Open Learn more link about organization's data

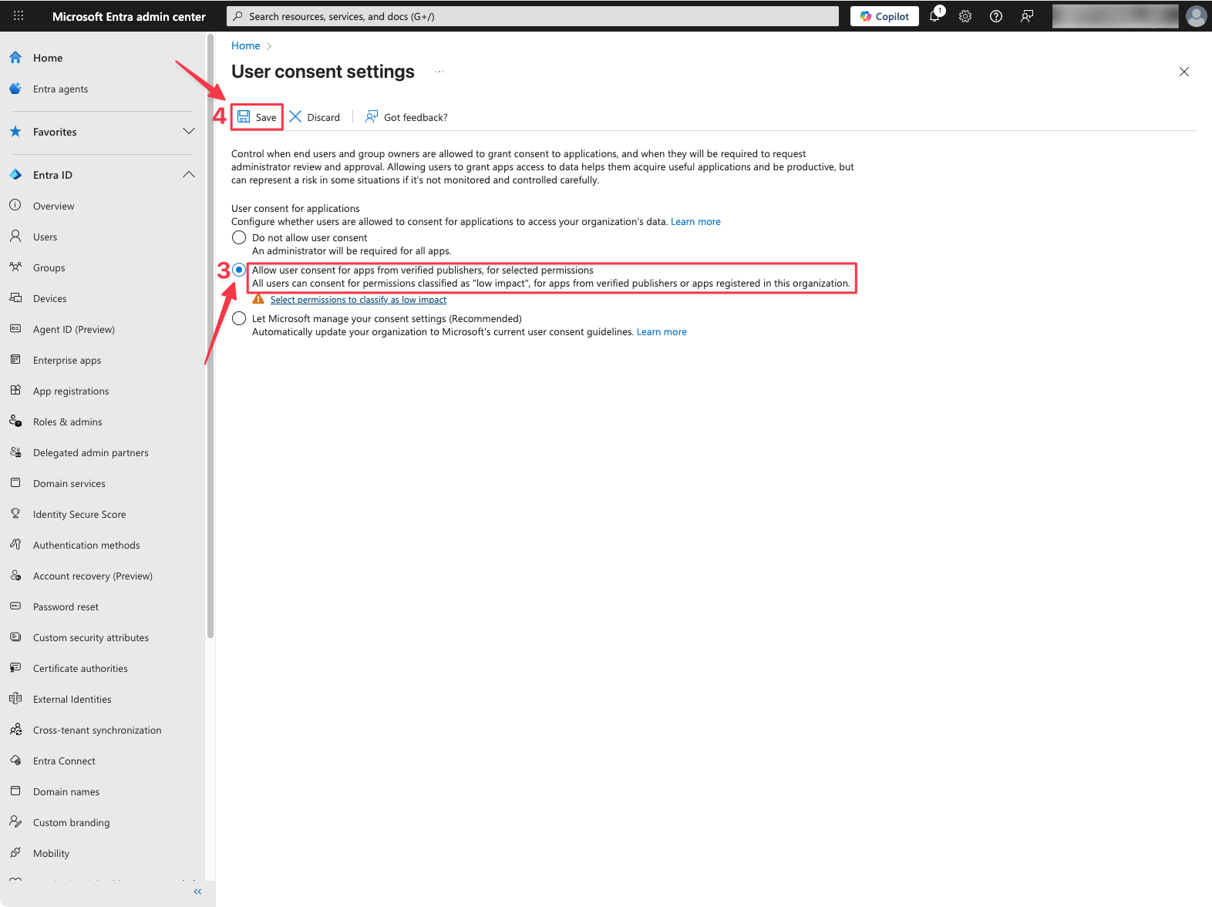(x=695, y=222)
